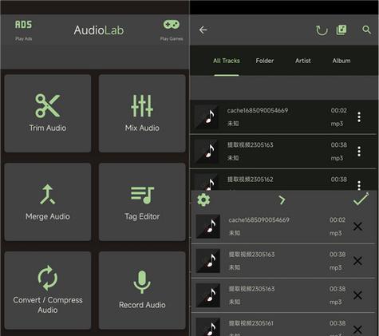Tap the Record Audio label
379x336 pixels.
click(x=142, y=305)
